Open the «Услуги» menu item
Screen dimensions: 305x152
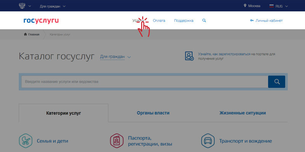(x=138, y=21)
